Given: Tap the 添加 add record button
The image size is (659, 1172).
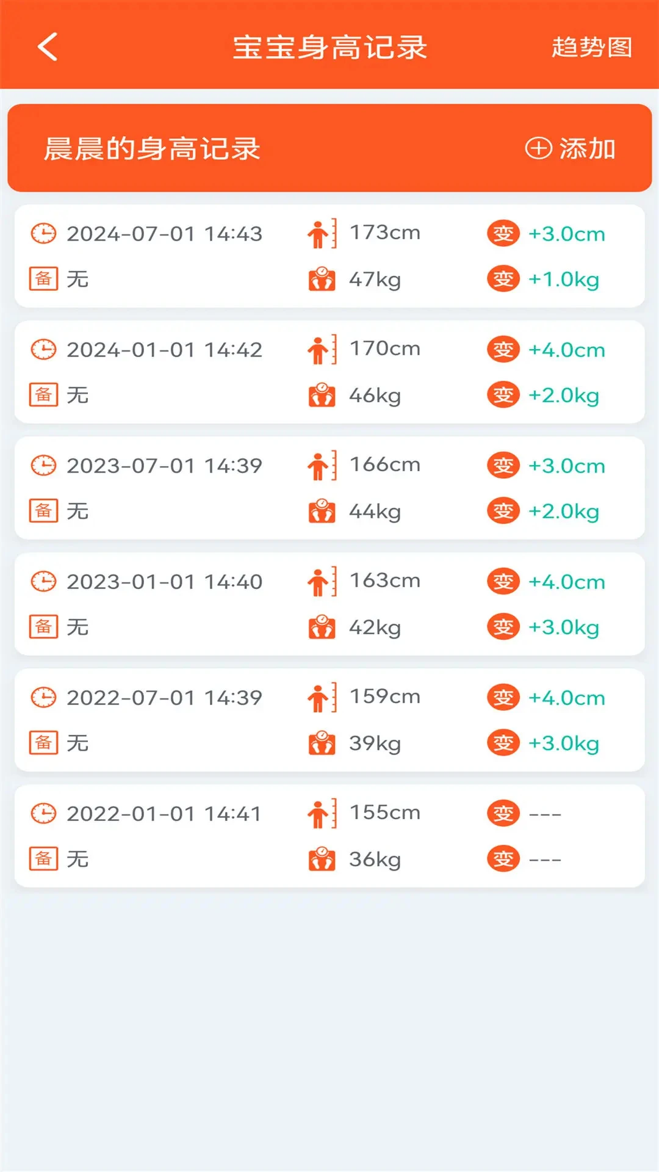Looking at the screenshot, I should click(x=571, y=148).
